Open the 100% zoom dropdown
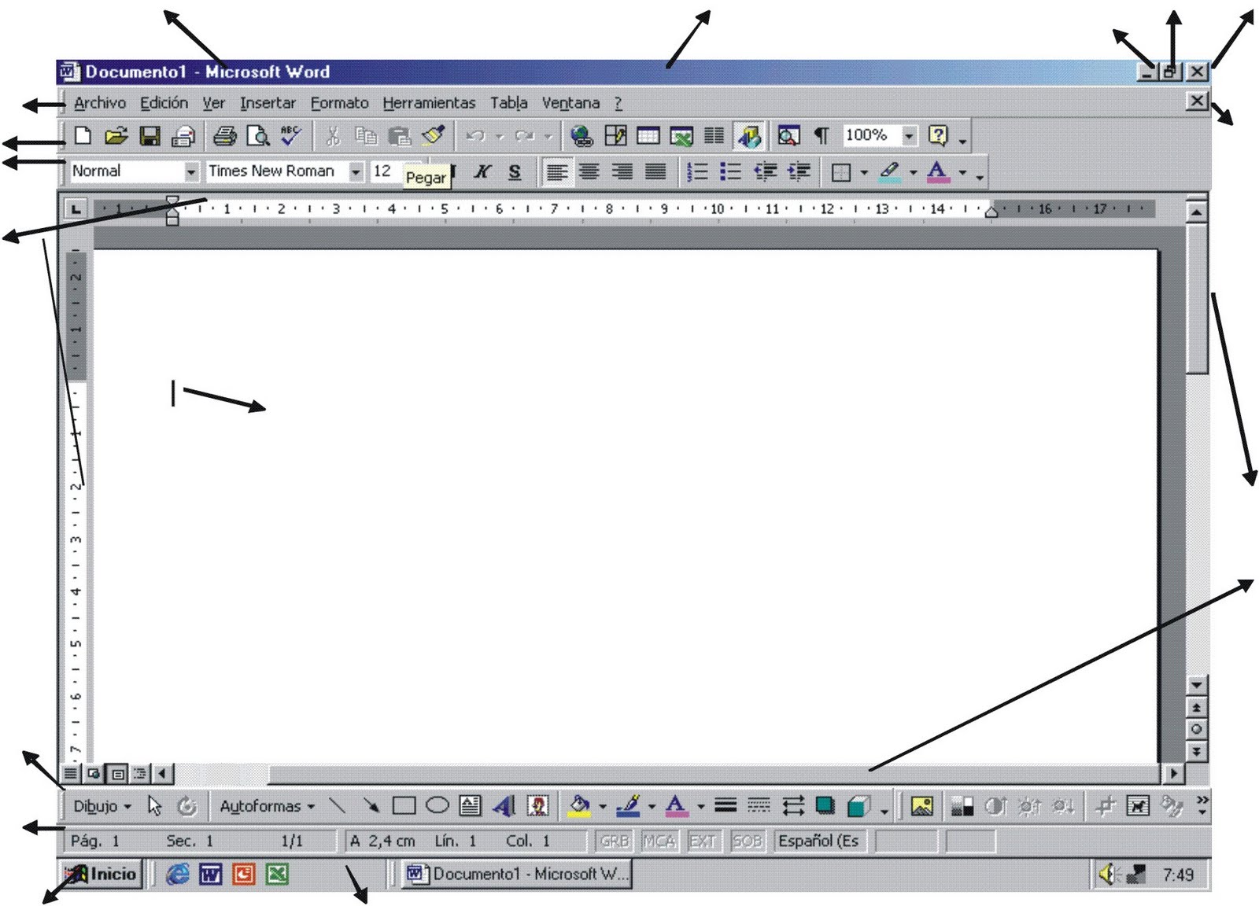1259x906 pixels. click(909, 135)
